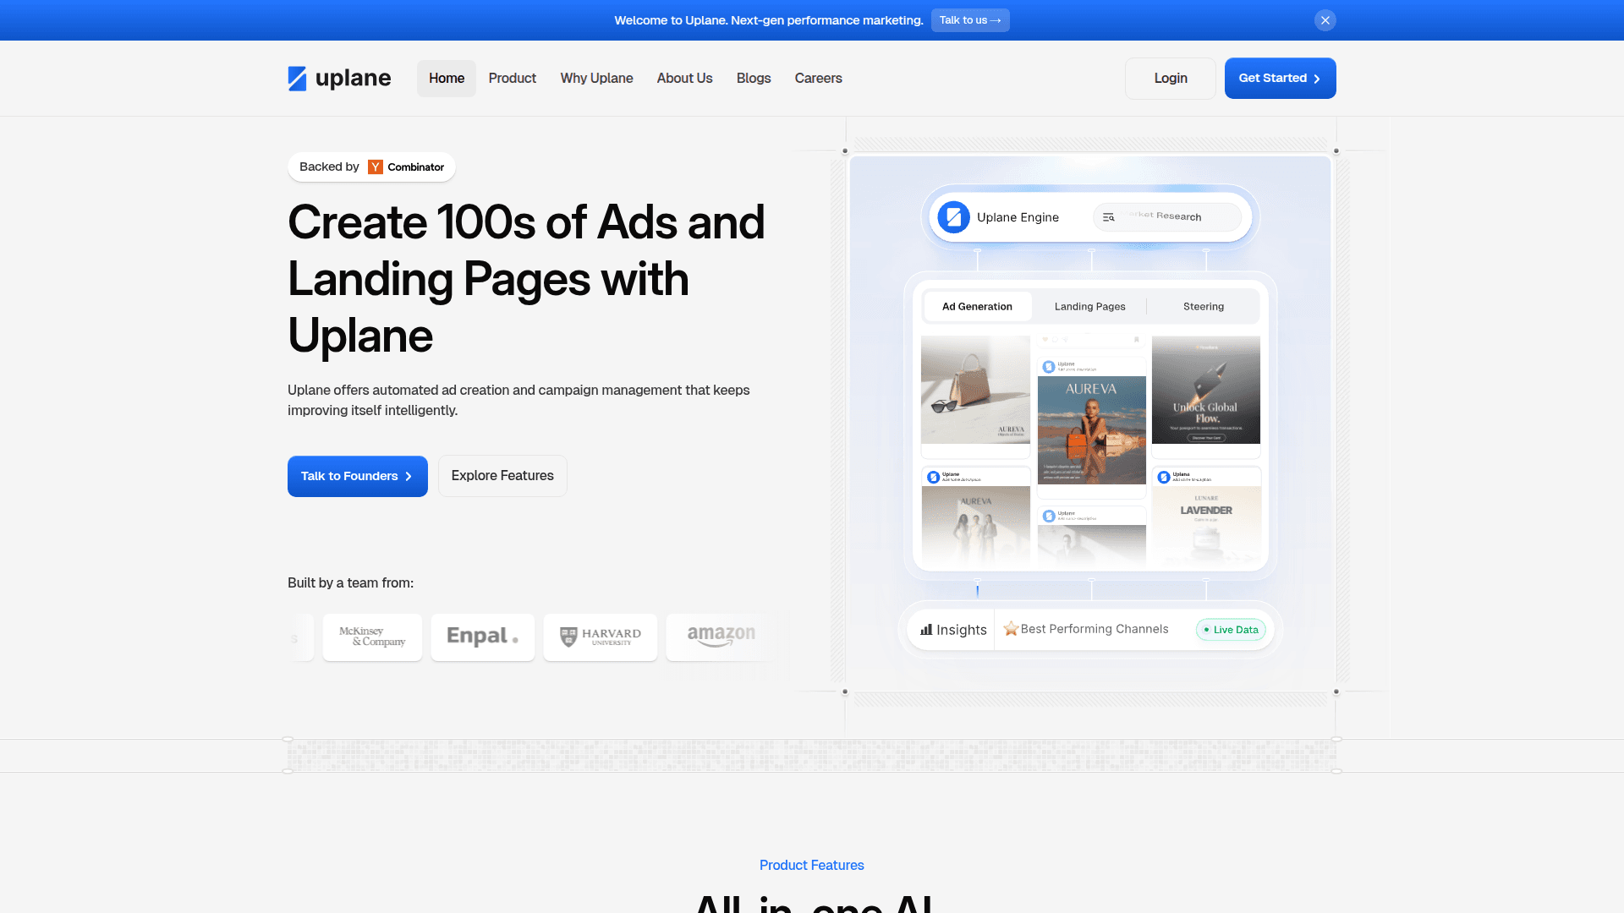Click the Talk to us banner link
The height and width of the screenshot is (913, 1624).
click(x=969, y=20)
